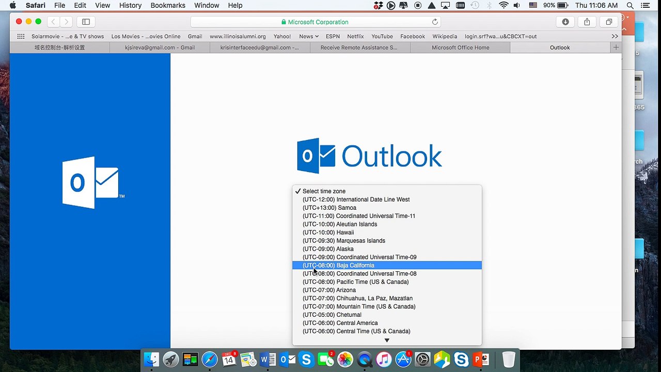Image resolution: width=661 pixels, height=372 pixels.
Task: Open Safari compass icon in the Dock
Action: 210,359
